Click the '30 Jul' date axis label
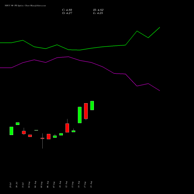This screenshot has width=194, height=194. pos(17,185)
